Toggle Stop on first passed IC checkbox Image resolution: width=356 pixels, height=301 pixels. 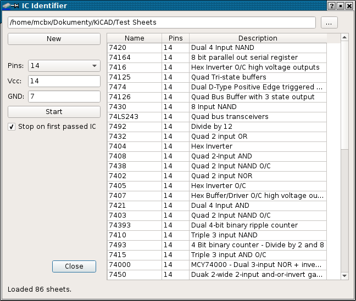pyautogui.click(x=12, y=127)
